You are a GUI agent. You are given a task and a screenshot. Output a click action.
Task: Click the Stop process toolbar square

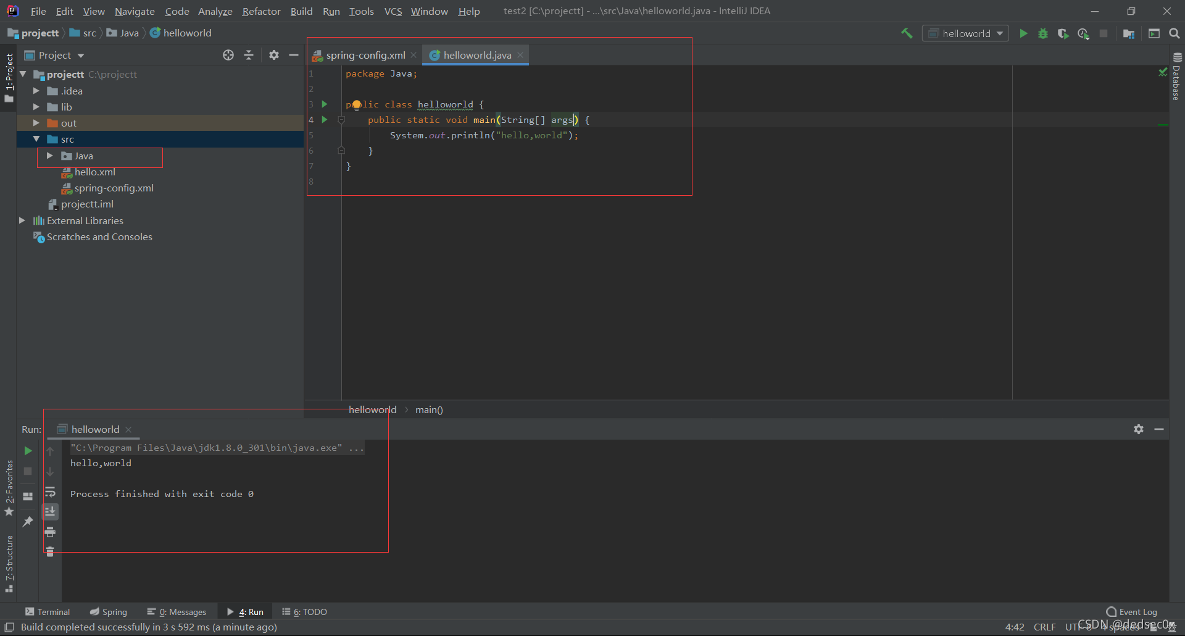tap(1104, 33)
